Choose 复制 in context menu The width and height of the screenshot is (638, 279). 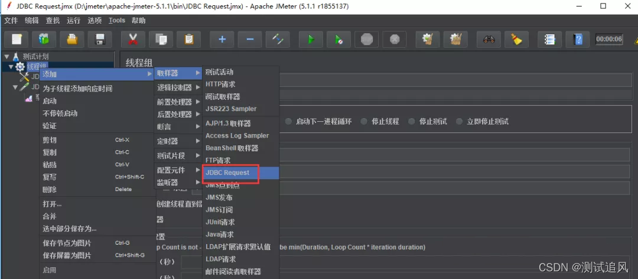[96, 153]
